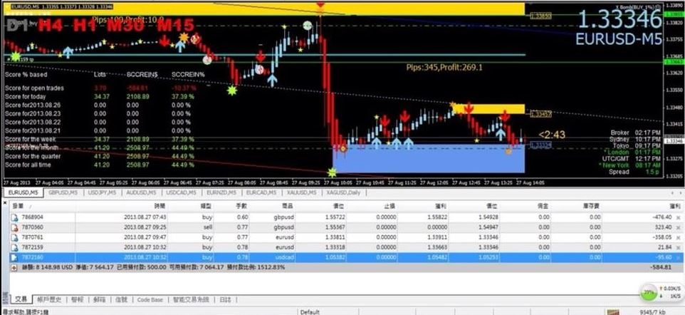Select the M15 timeframe label on chart
Image resolution: width=685 pixels, height=315 pixels.
tap(176, 25)
